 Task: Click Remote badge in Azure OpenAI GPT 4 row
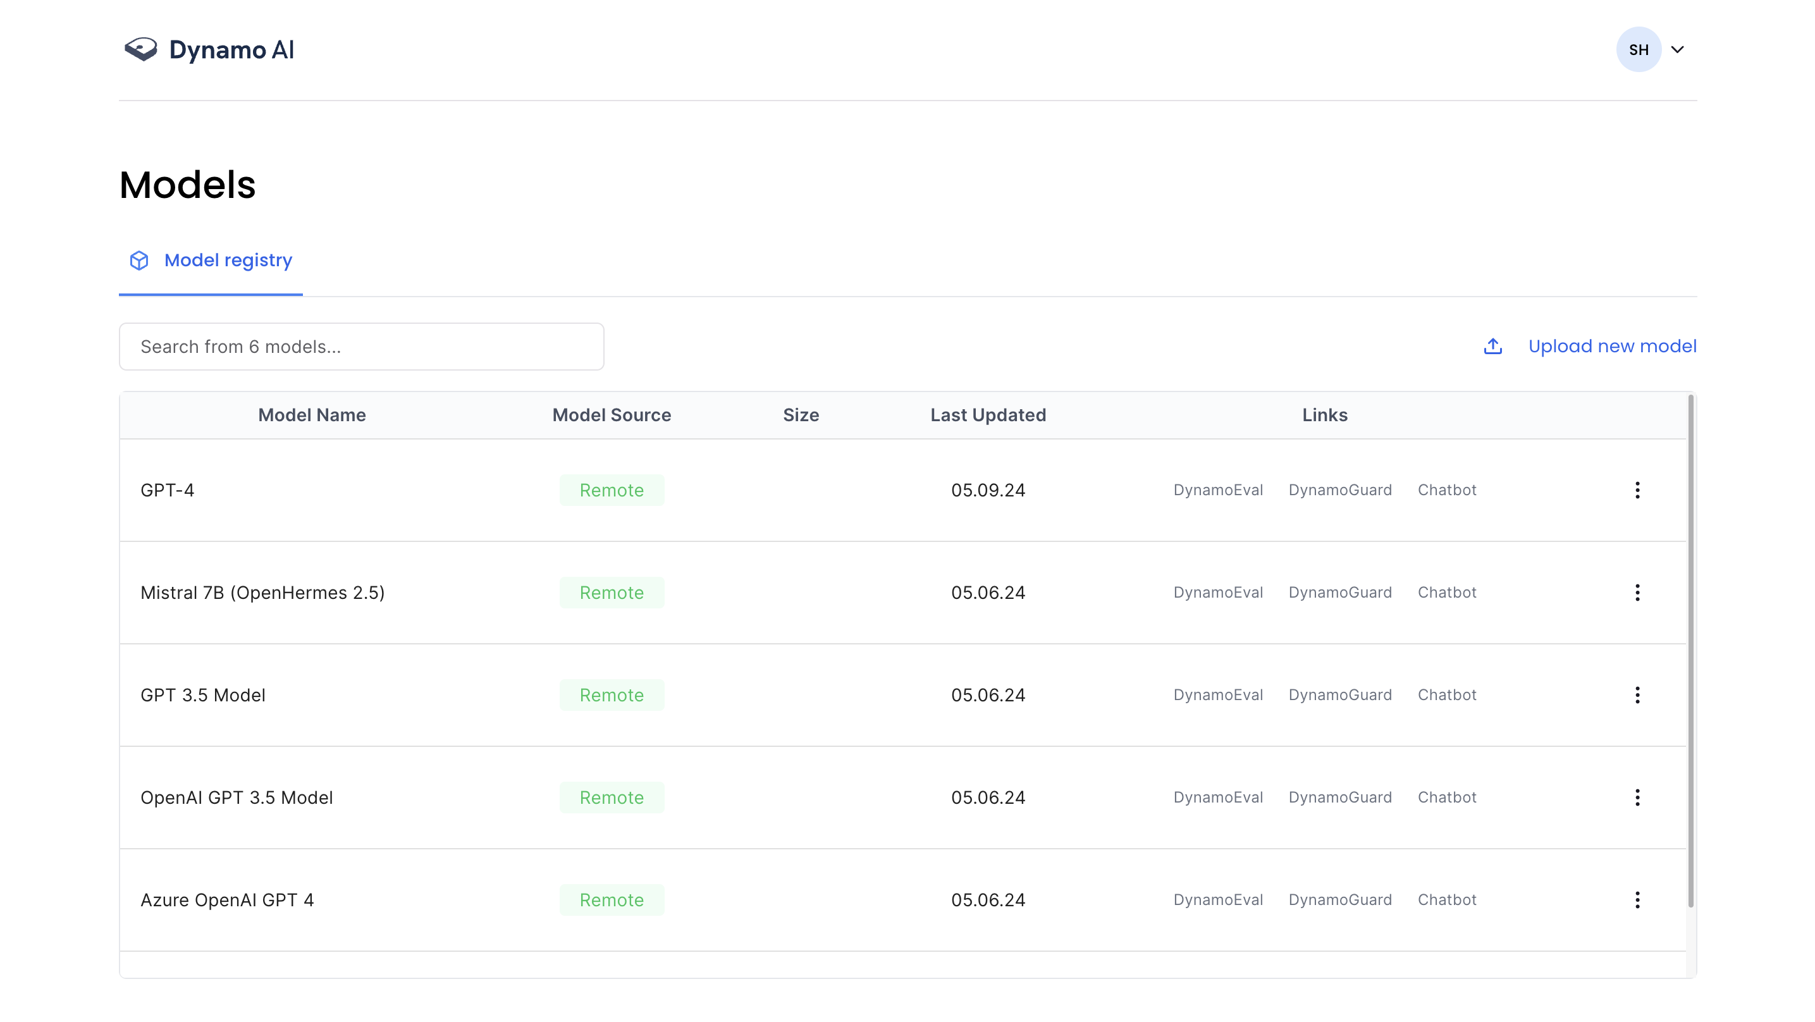coord(612,900)
